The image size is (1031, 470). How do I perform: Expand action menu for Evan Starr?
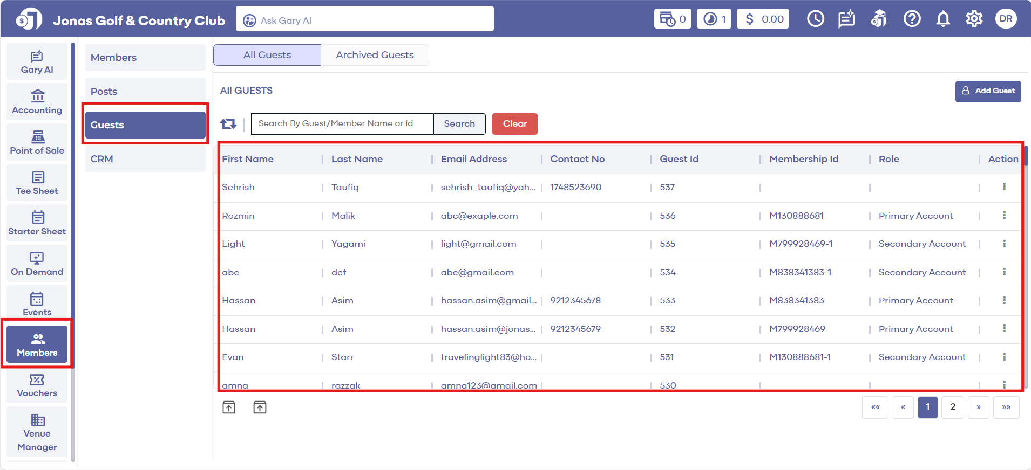1004,357
